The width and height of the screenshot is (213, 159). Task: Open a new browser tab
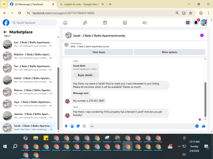110,4
